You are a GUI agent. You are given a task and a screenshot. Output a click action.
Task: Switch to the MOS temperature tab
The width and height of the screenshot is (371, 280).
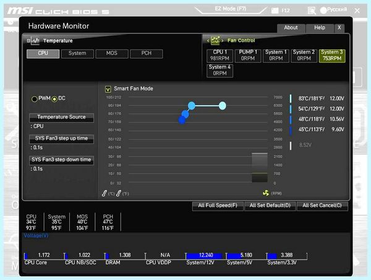tap(112, 53)
